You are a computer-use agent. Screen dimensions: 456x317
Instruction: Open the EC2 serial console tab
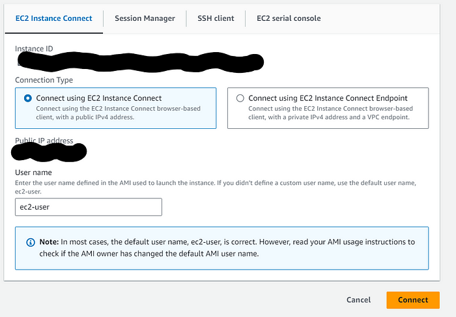(x=289, y=18)
